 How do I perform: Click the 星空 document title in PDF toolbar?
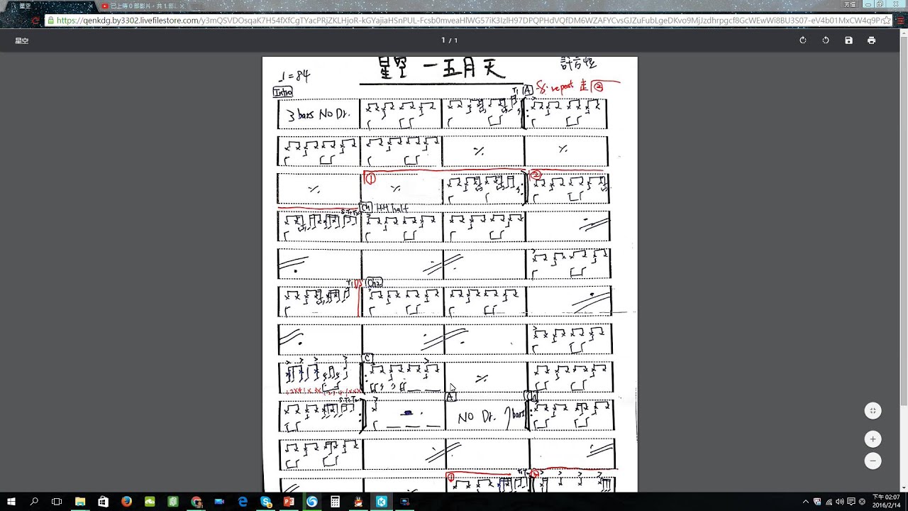(x=22, y=40)
